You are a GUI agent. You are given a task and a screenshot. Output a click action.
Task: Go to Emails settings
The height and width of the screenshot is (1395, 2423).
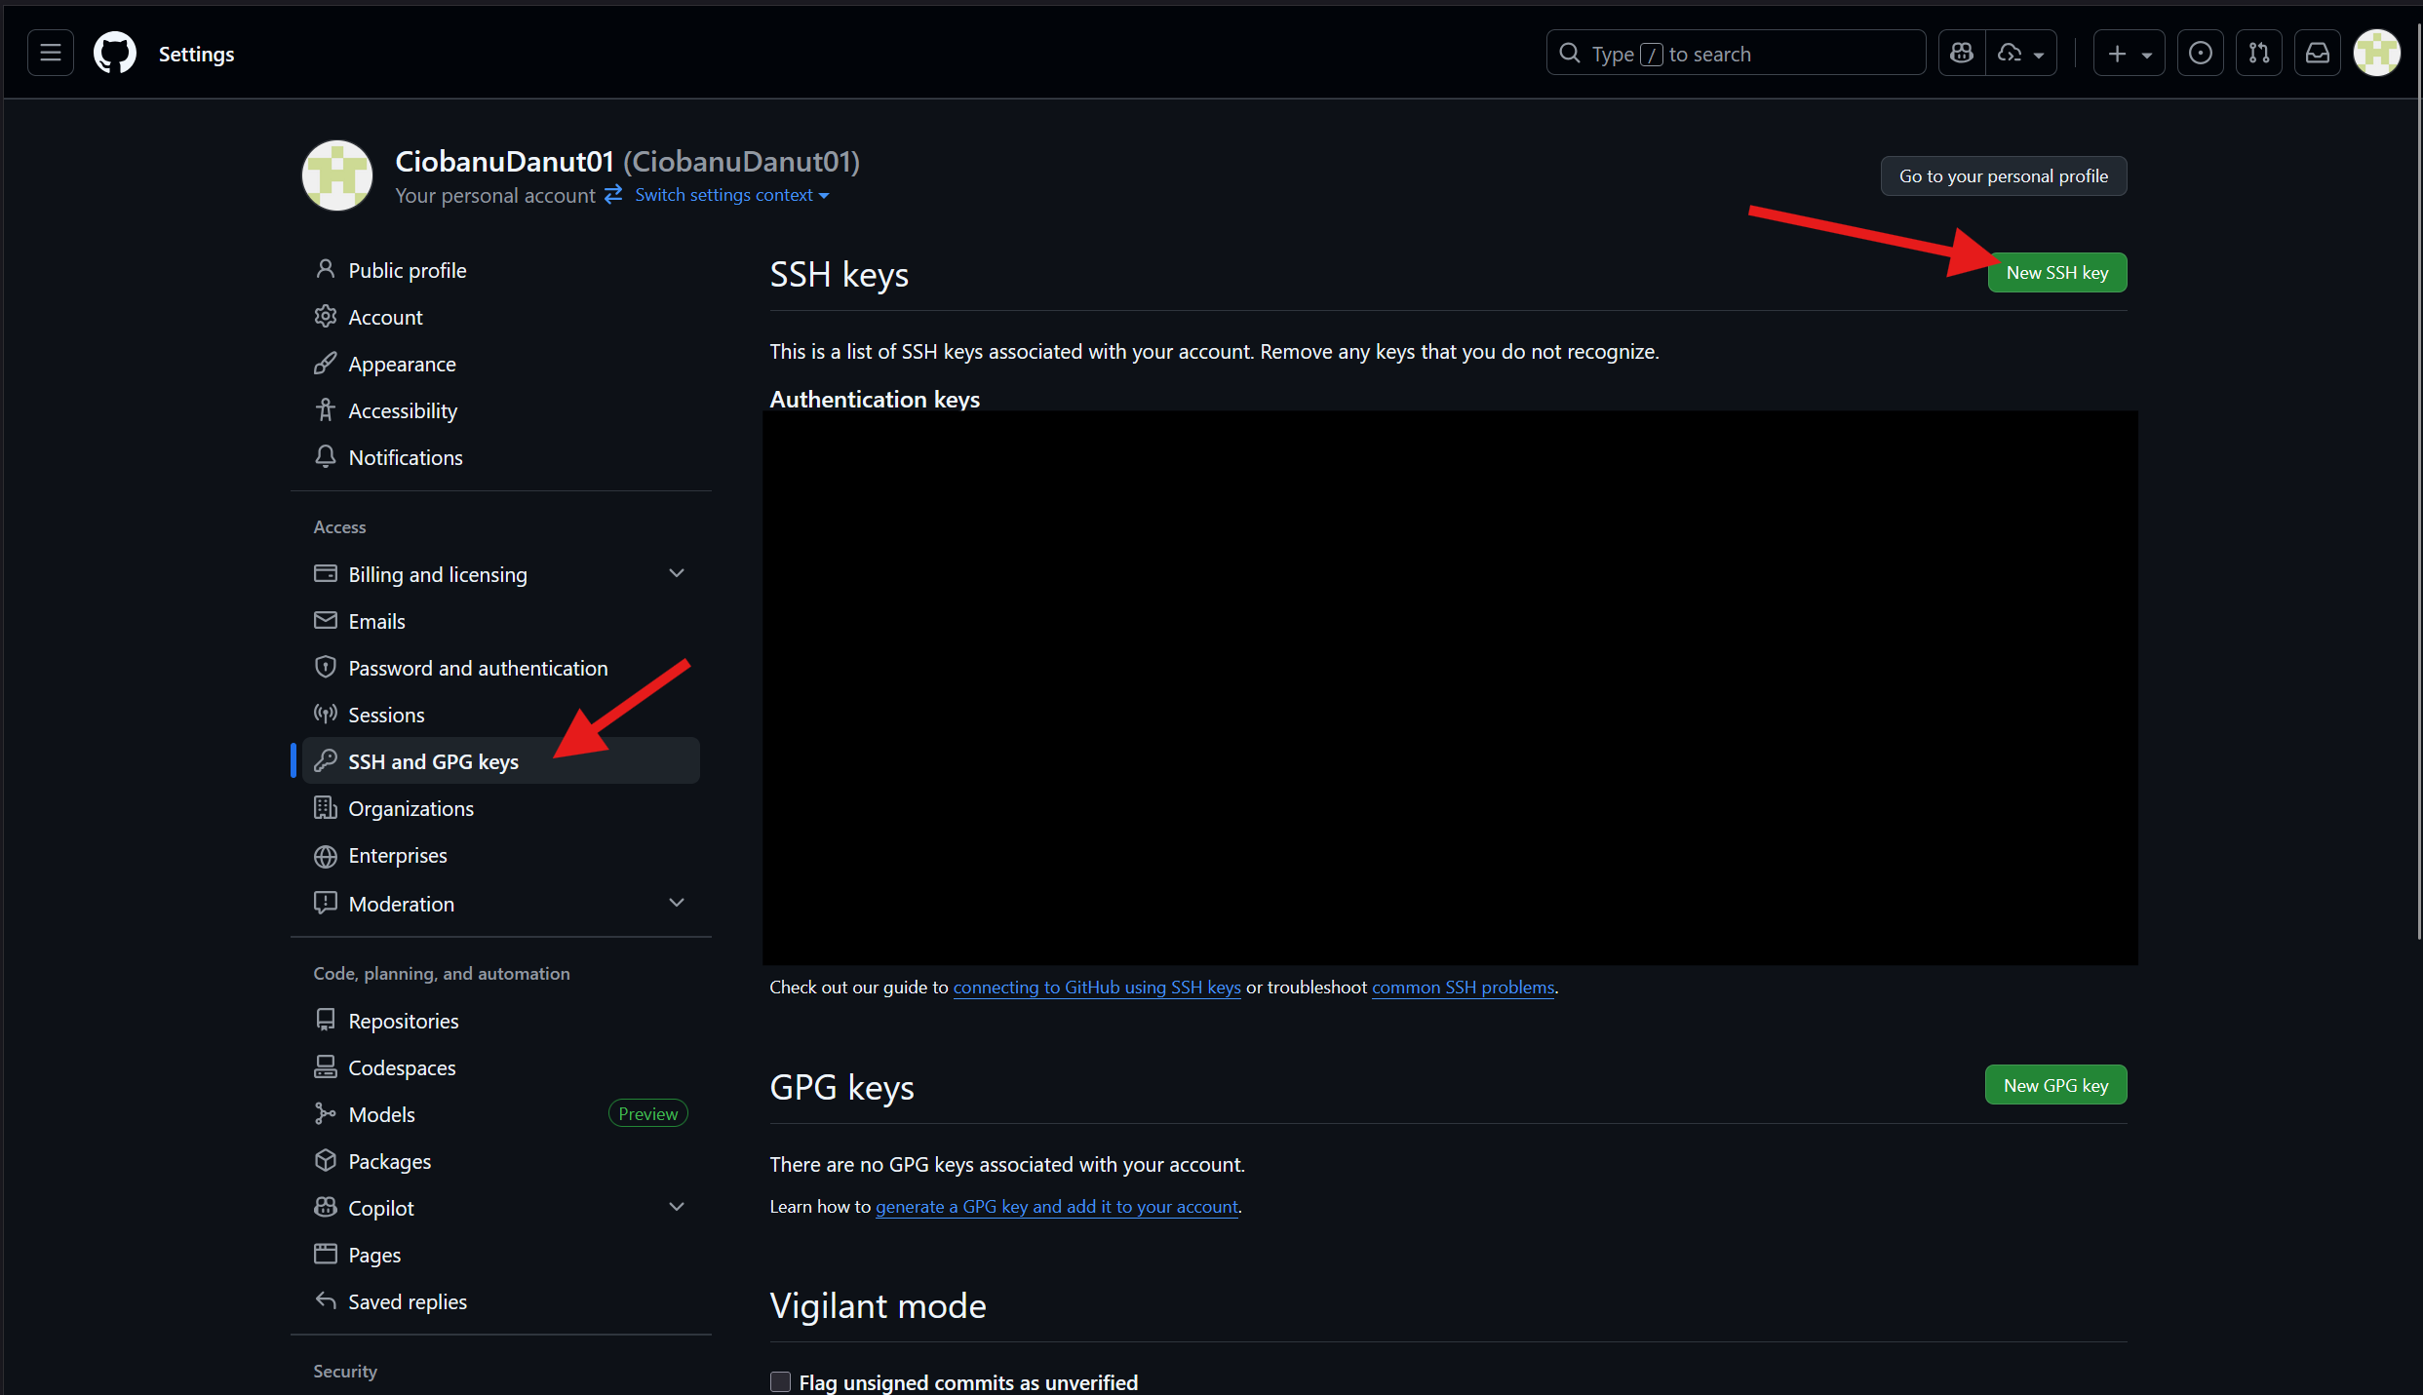376,621
